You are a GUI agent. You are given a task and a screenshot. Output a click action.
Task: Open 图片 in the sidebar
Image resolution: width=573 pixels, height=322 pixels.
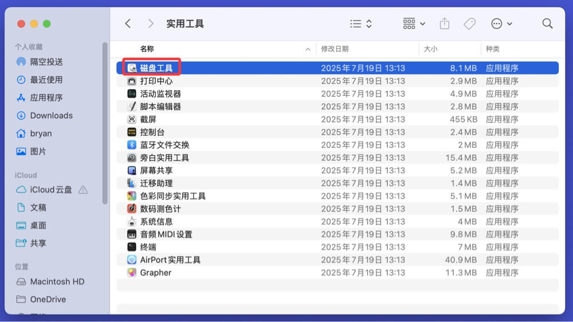coord(32,151)
